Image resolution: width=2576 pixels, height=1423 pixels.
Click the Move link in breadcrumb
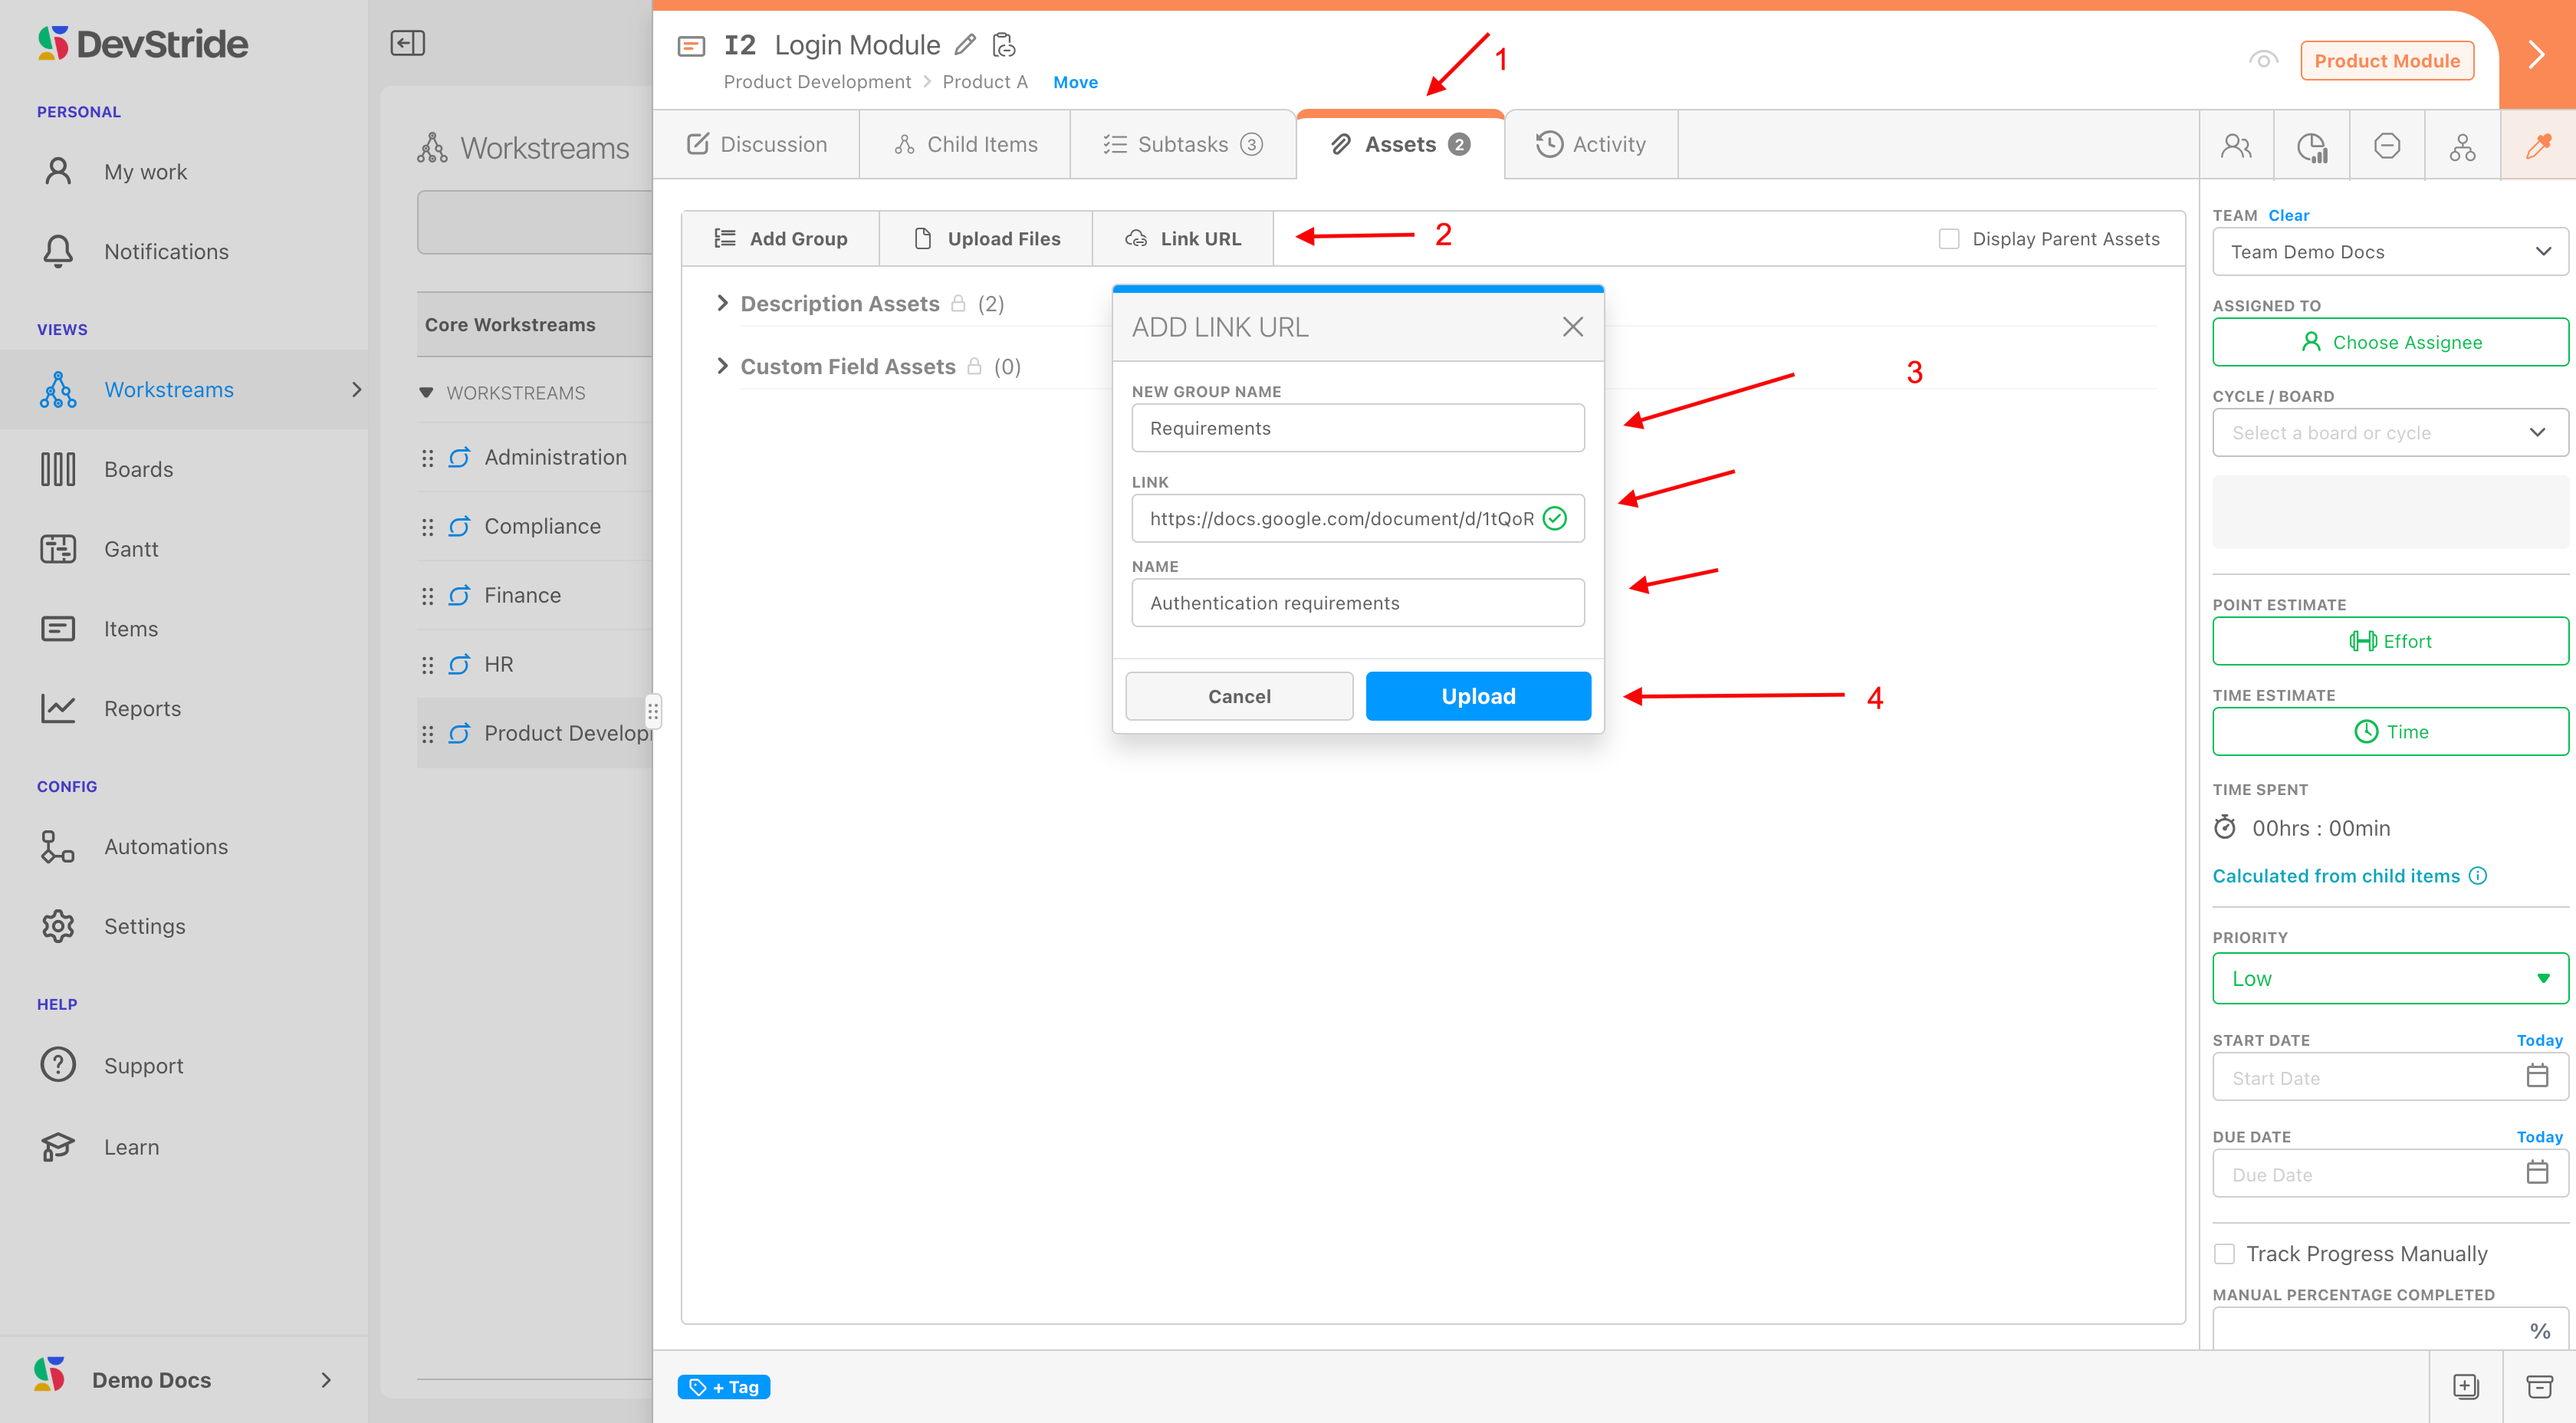point(1075,82)
